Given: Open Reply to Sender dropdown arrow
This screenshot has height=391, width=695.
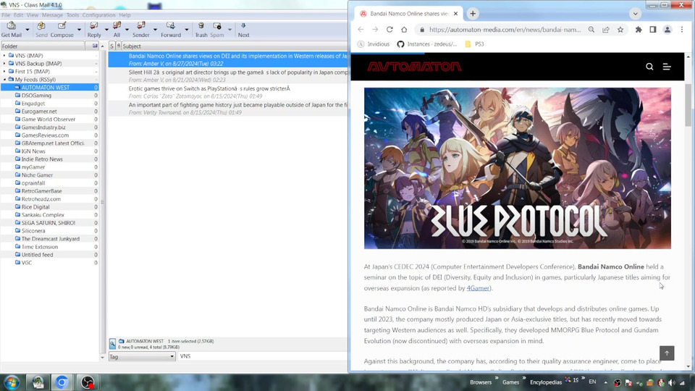Looking at the screenshot, I should coord(155,30).
